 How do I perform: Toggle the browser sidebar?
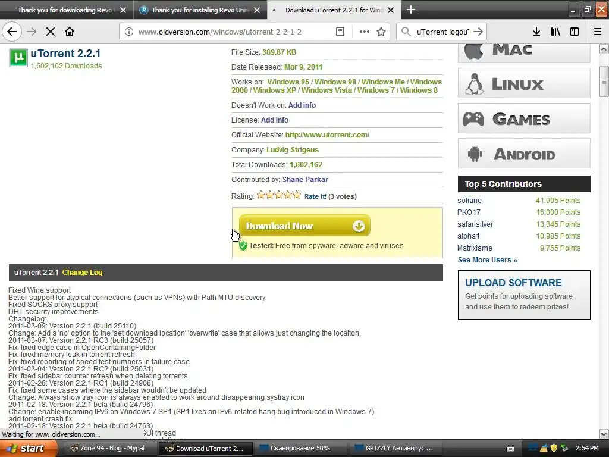click(575, 32)
